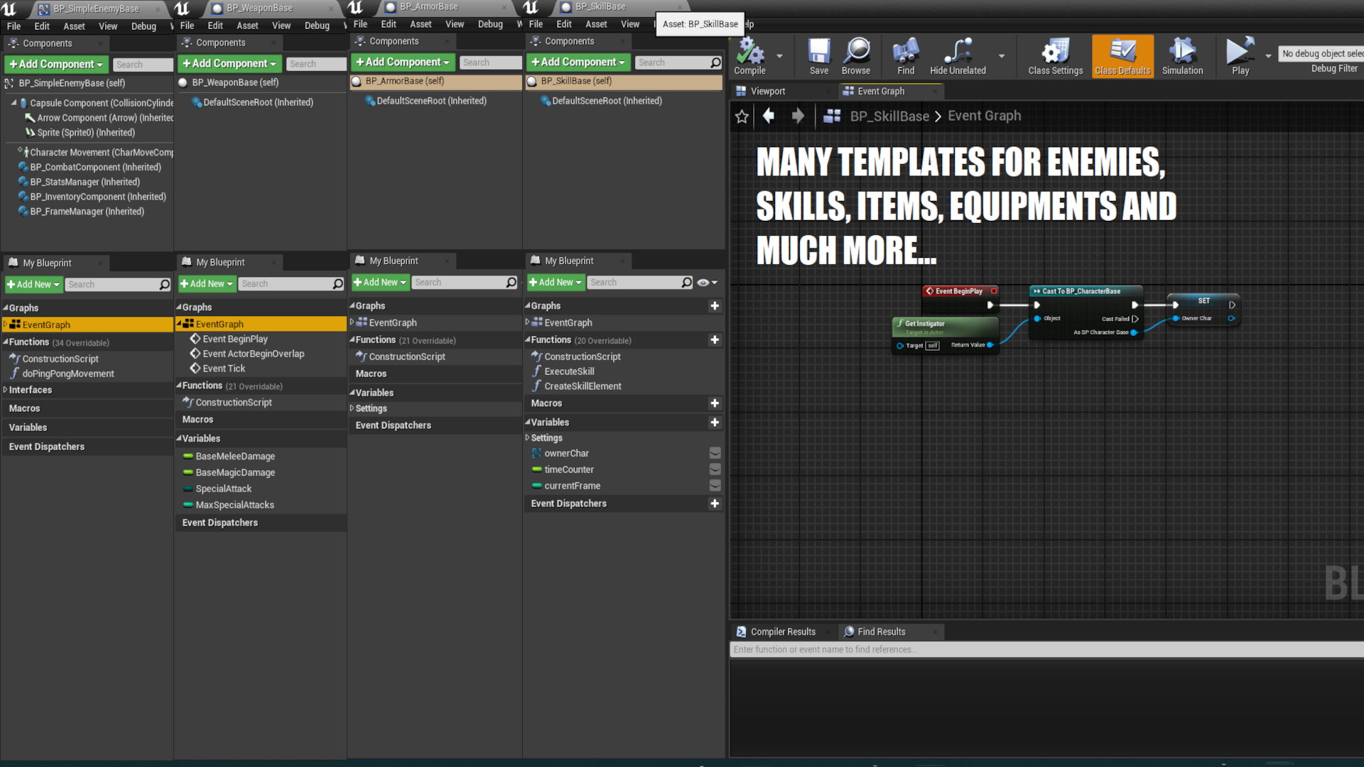This screenshot has width=1364, height=767.
Task: Toggle Hide Unrelated nodes
Action: pyautogui.click(x=958, y=56)
